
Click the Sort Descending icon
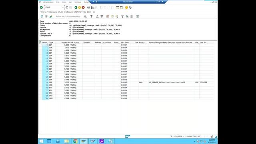pyautogui.click(x=102, y=16)
